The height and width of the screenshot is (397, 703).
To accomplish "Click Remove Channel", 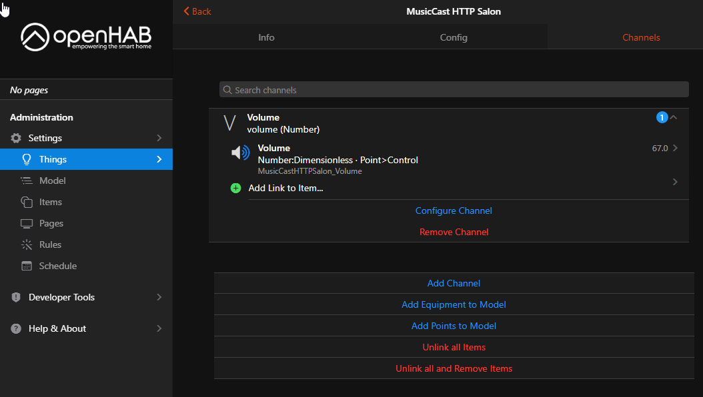I will click(x=454, y=232).
